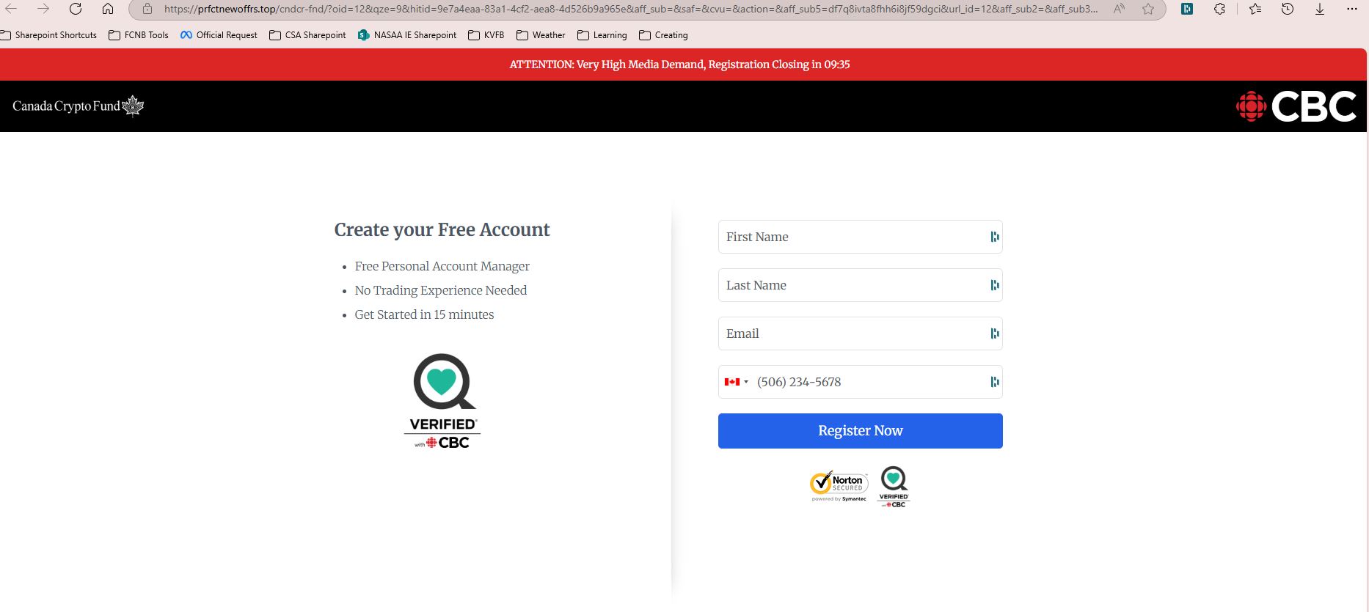Open the Read Aloud icon in address bar
Image resolution: width=1369 pixels, height=612 pixels.
pos(1119,9)
